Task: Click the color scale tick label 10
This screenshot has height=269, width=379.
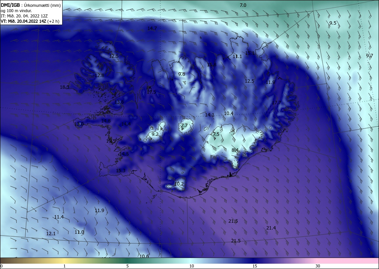Action: [x=191, y=266]
